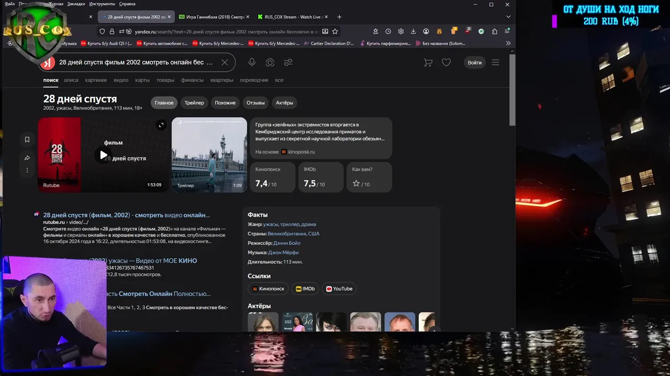Click the Yandex logo in search bar

pyautogui.click(x=48, y=63)
